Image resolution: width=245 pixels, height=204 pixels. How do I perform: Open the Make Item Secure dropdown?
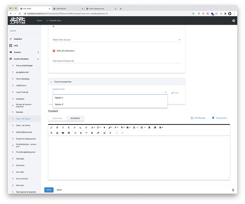click(116, 40)
